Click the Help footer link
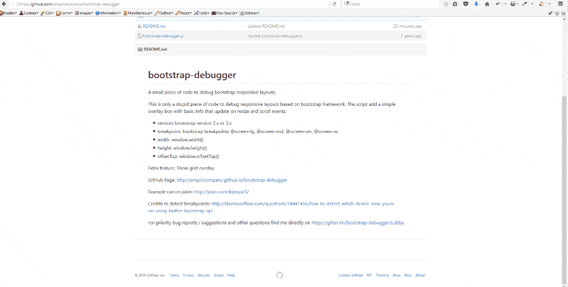 click(231, 275)
